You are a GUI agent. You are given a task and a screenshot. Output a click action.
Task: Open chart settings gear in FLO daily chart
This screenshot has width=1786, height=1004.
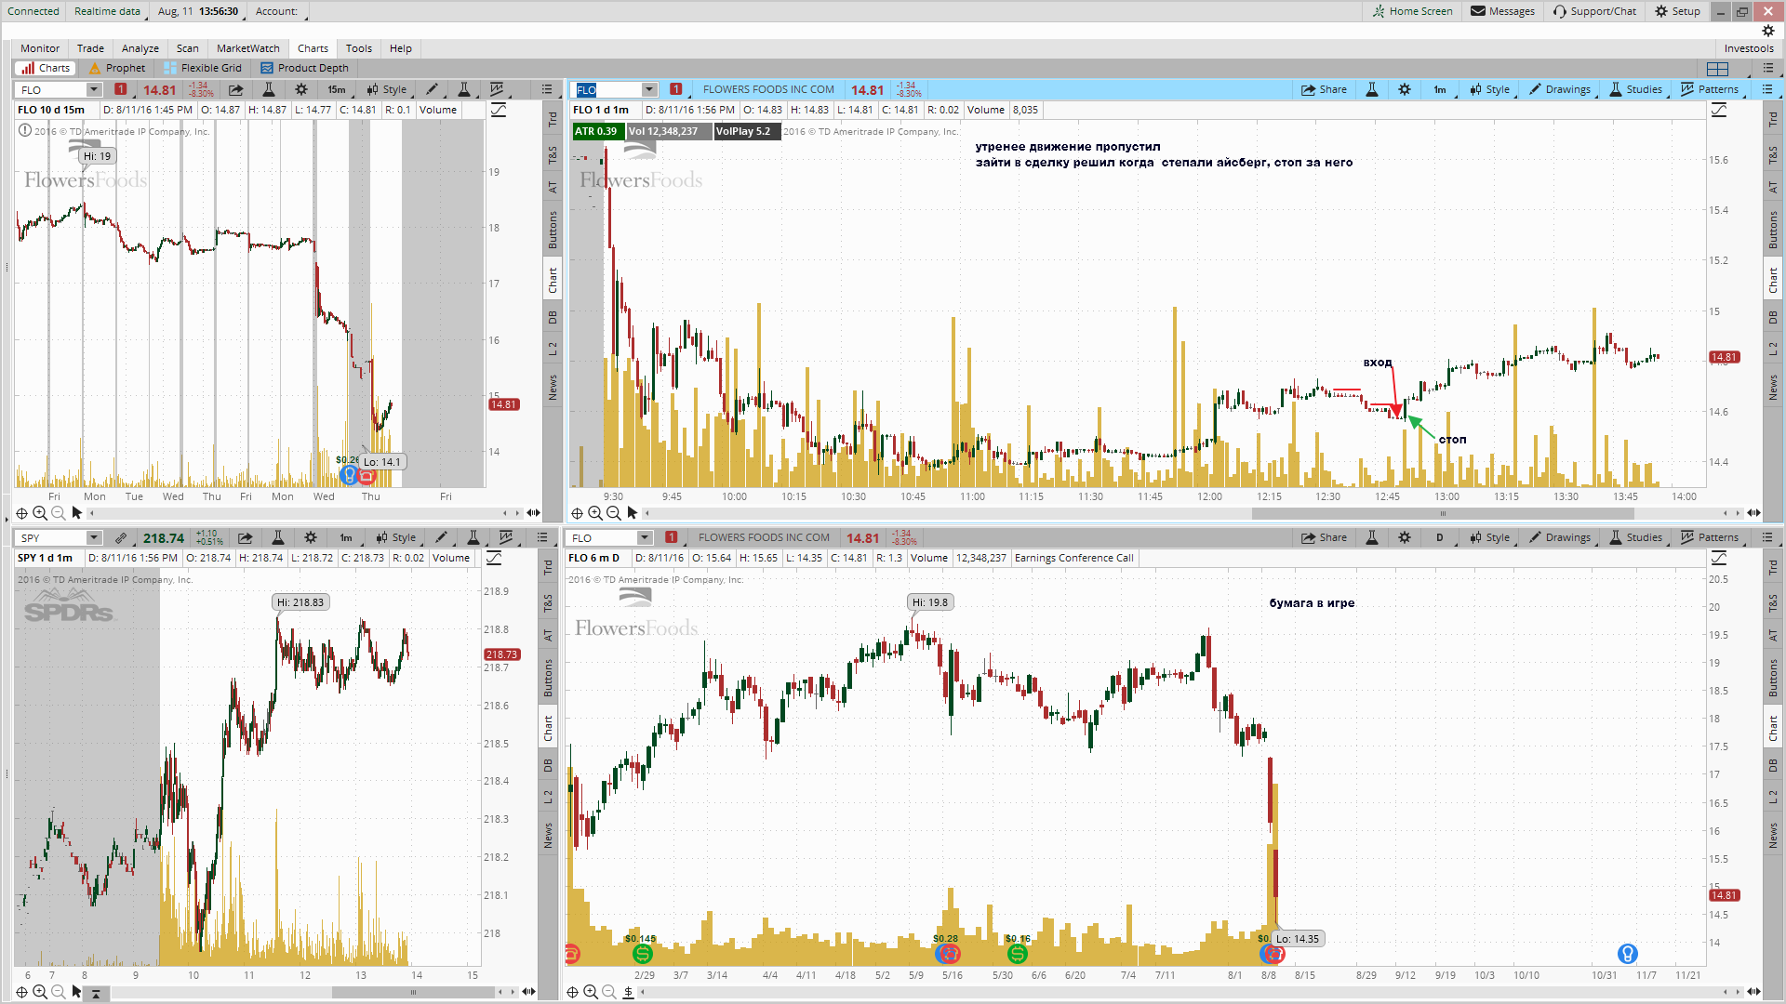tap(1405, 538)
